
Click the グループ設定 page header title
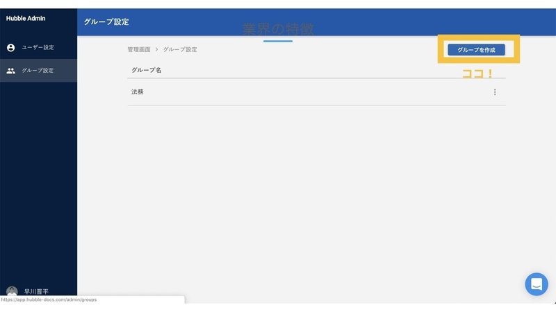point(106,22)
